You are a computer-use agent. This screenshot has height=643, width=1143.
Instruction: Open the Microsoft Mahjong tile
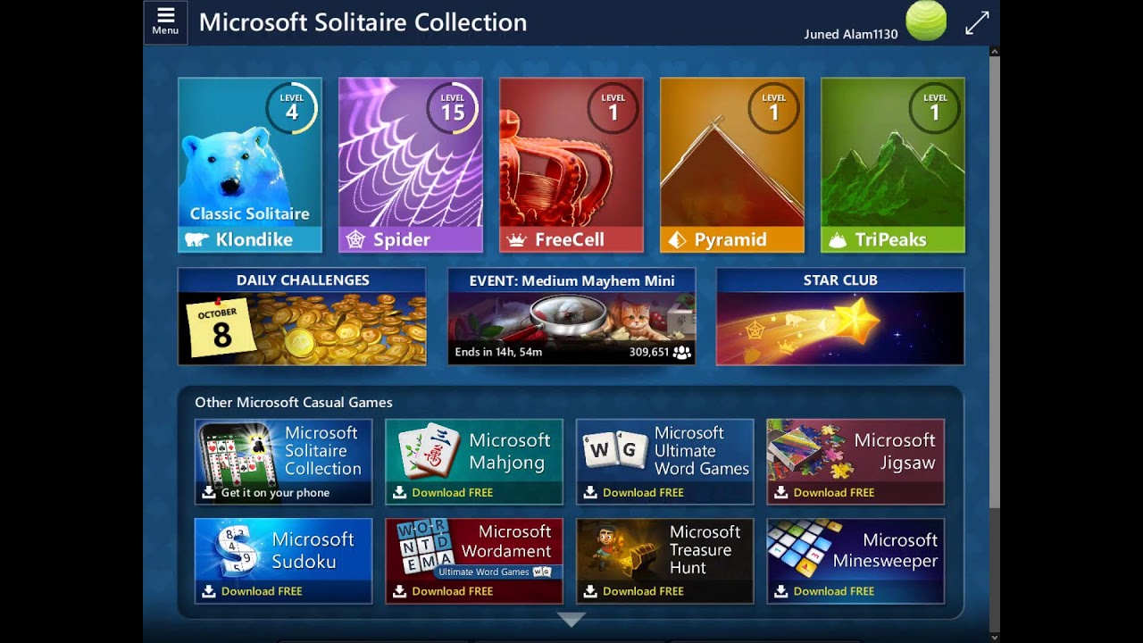[x=474, y=462]
